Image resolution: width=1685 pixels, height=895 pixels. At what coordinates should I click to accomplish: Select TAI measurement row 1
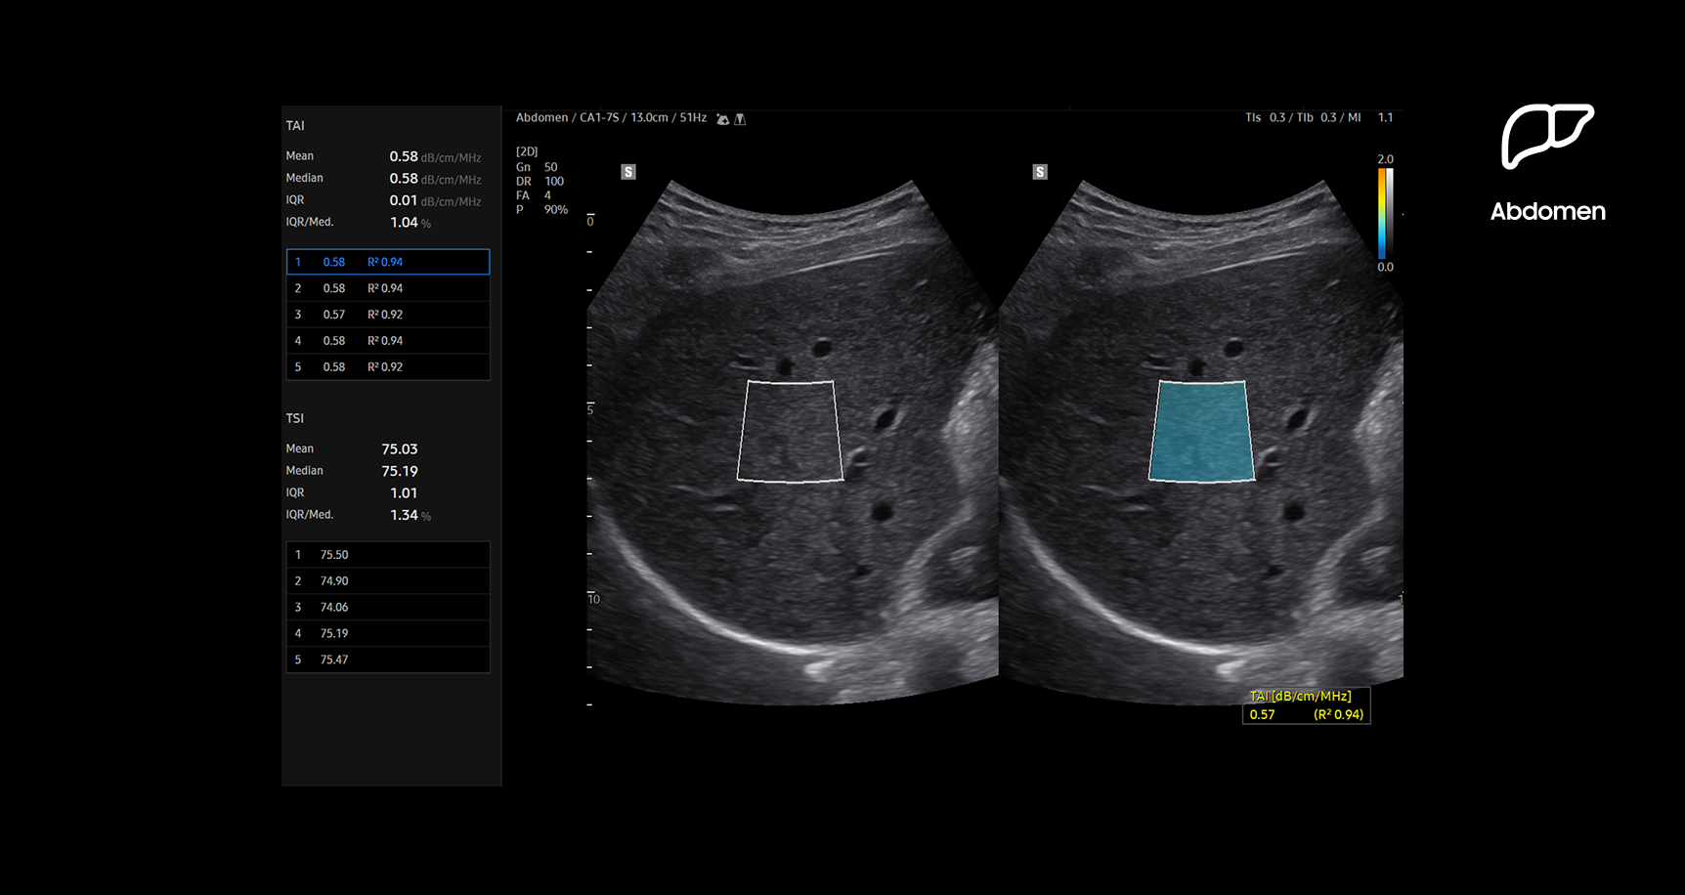388,262
